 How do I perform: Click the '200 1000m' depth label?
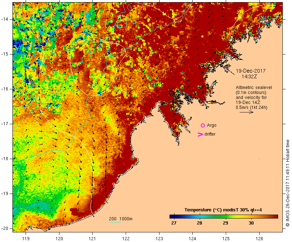(x=121, y=219)
